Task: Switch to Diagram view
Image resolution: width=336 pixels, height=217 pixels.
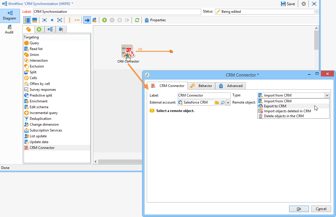Action: click(x=10, y=16)
